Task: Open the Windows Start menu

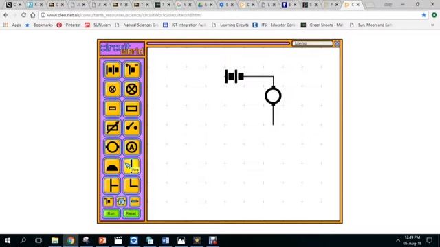Action: 8,240
